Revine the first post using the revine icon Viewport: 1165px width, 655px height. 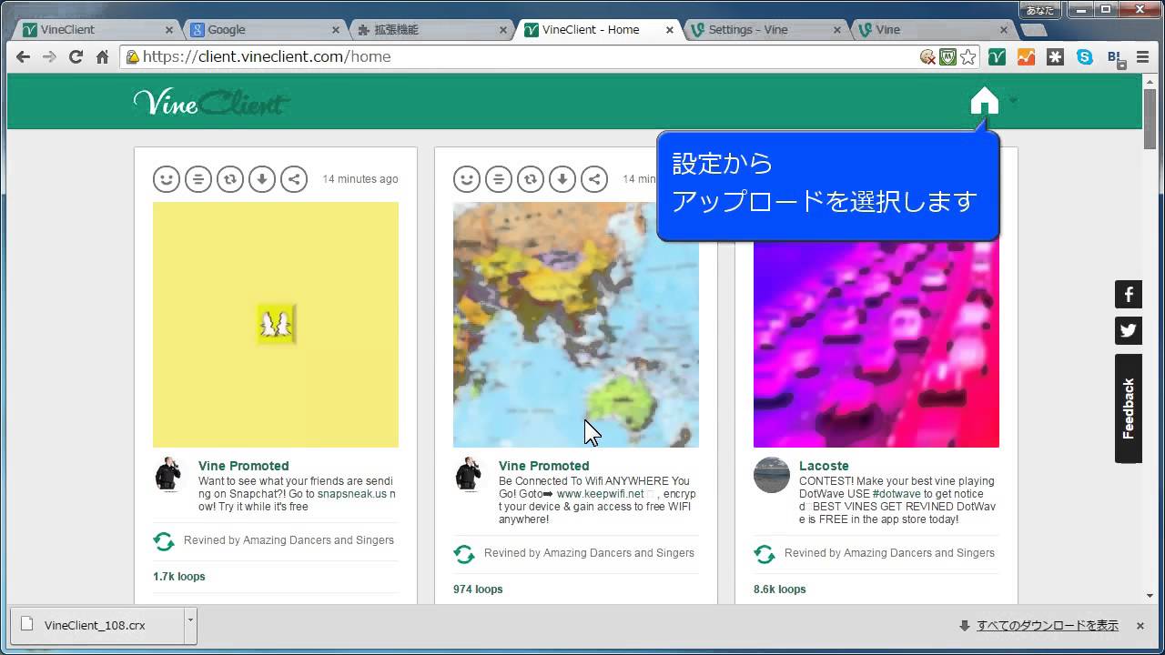(230, 179)
